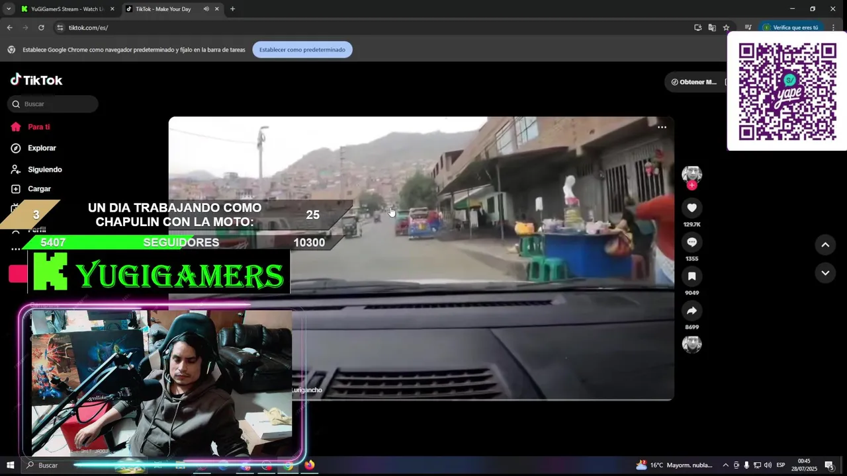Screen dimensions: 847x476
Task: Click the Obtener M... button
Action: (x=694, y=82)
